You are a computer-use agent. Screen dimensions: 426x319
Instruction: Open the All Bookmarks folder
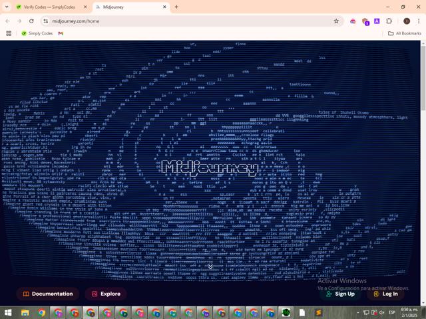coord(405,33)
